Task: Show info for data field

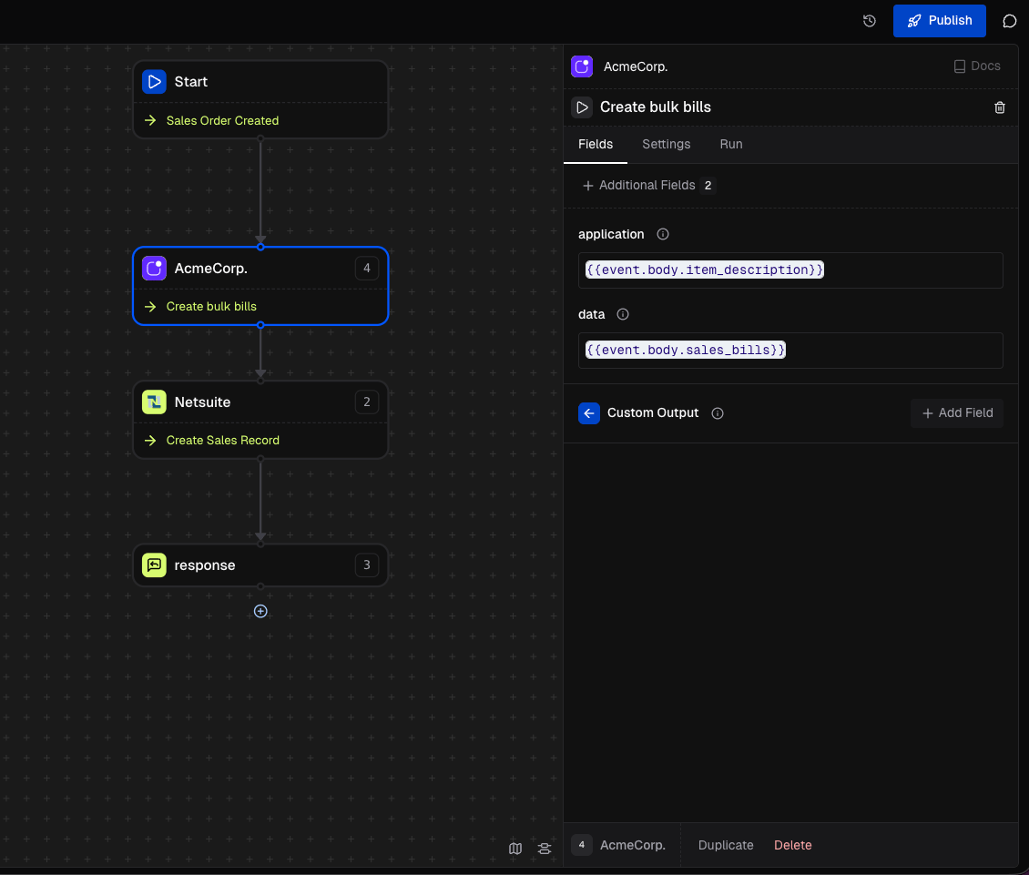Action: [x=623, y=314]
